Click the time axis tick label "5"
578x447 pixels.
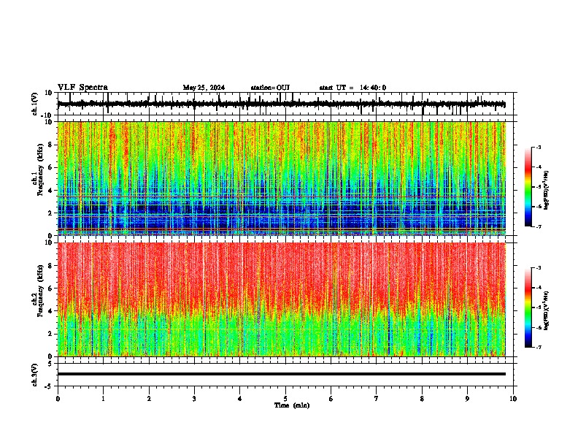pyautogui.click(x=285, y=399)
